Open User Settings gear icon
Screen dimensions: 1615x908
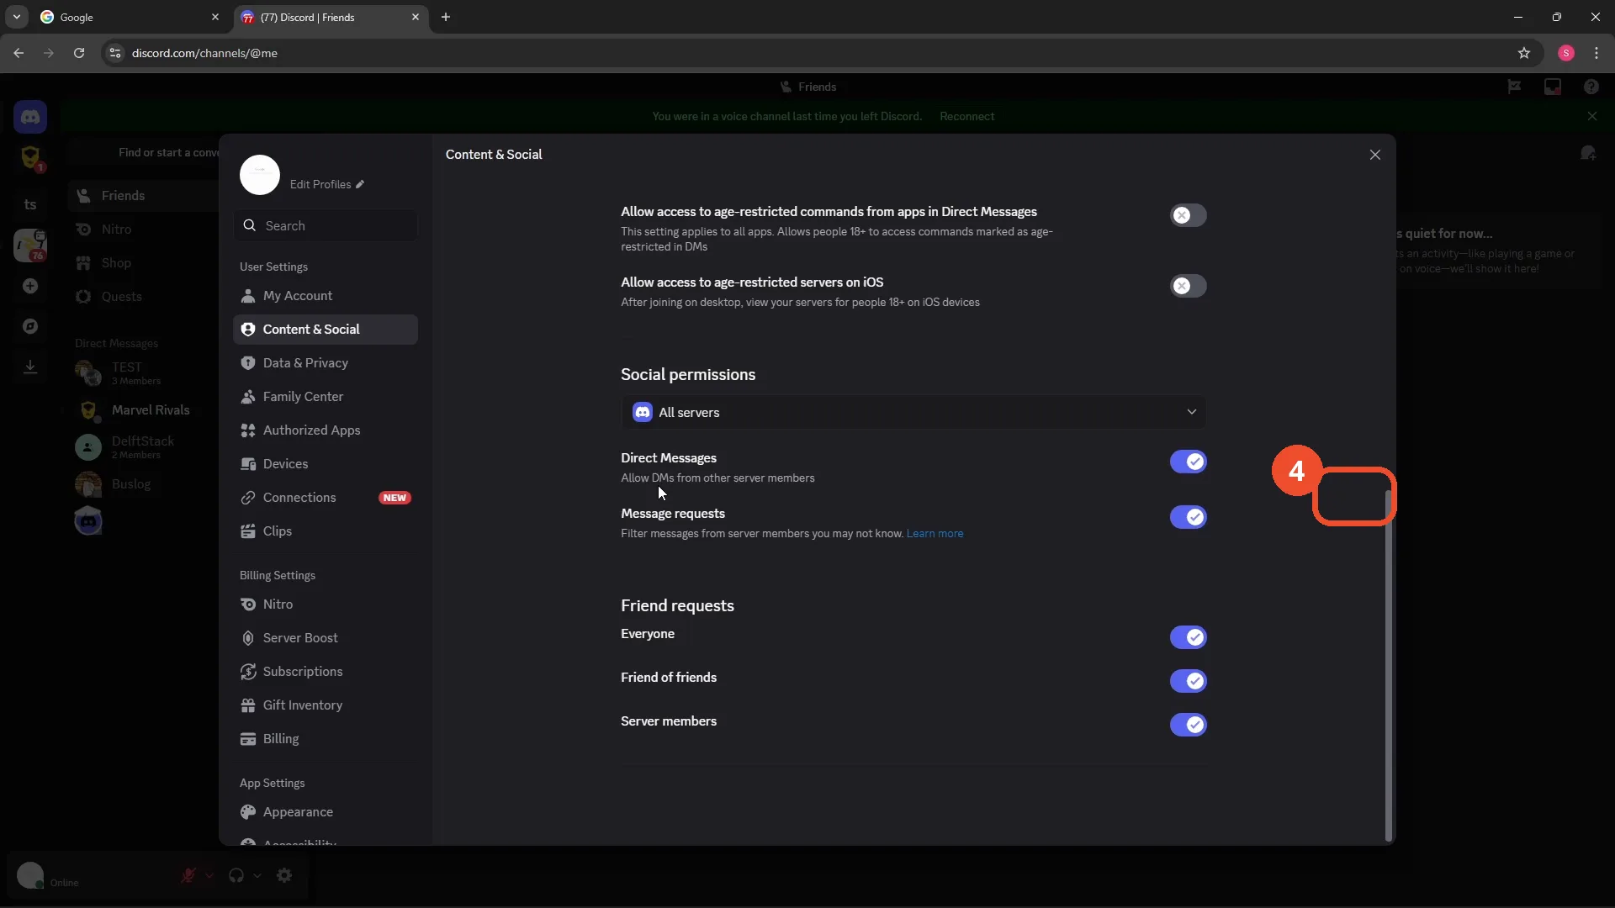tap(284, 875)
